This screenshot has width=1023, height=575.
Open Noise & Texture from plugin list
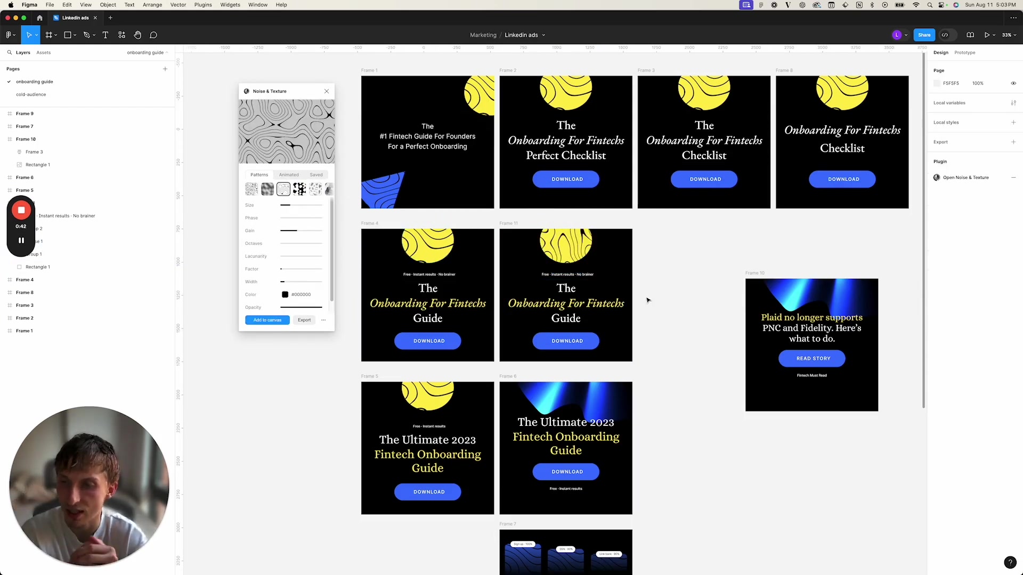pos(965,178)
